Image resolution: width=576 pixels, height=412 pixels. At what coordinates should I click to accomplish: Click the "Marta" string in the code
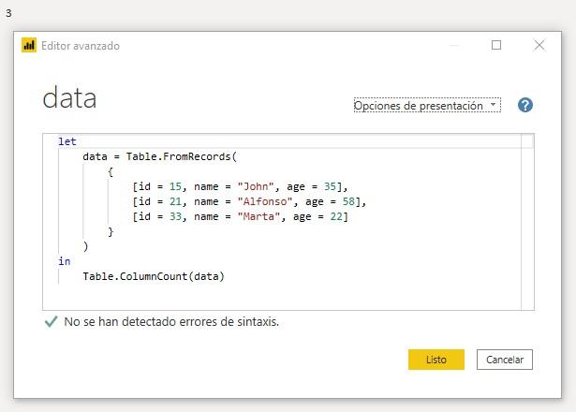(x=258, y=216)
